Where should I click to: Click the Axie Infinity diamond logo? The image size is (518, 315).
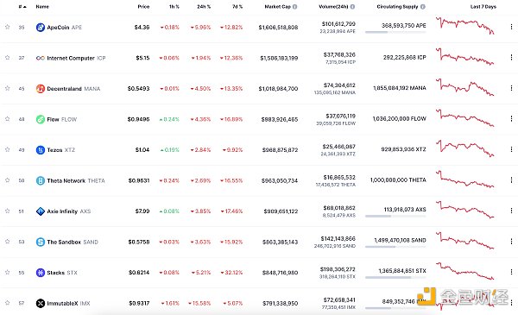coord(41,211)
